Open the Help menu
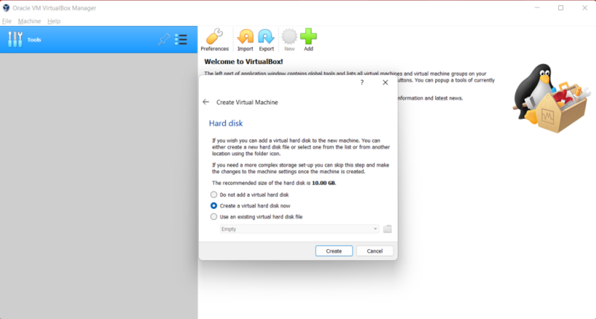 click(54, 22)
